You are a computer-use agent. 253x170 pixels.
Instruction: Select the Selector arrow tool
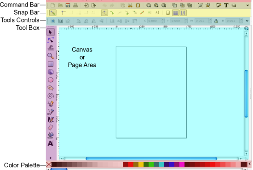tap(51, 32)
